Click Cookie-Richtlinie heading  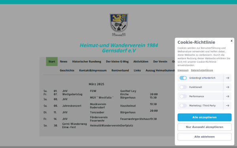click(196, 42)
